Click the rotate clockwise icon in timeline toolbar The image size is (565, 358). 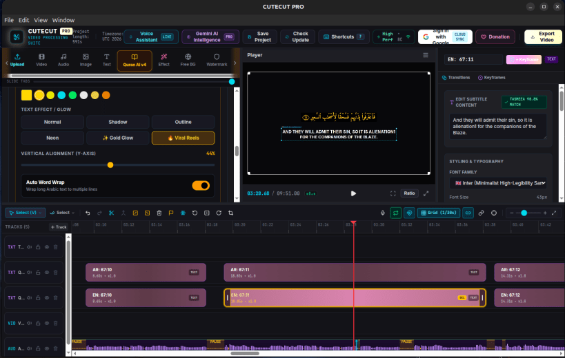tap(219, 213)
